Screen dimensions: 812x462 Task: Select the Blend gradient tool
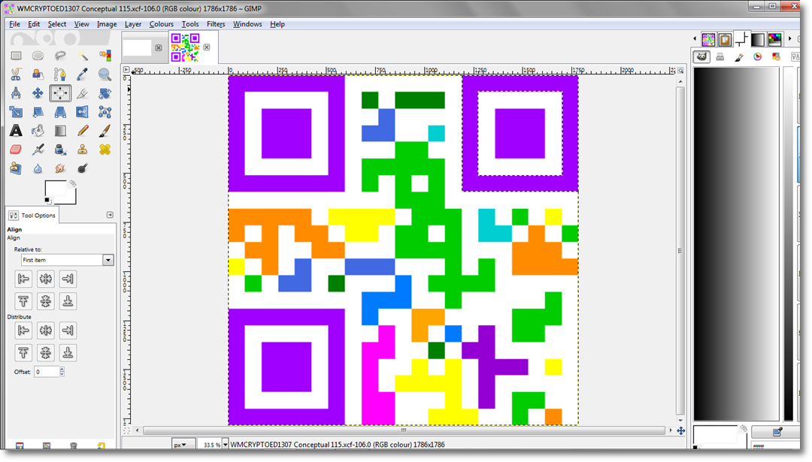tap(60, 131)
